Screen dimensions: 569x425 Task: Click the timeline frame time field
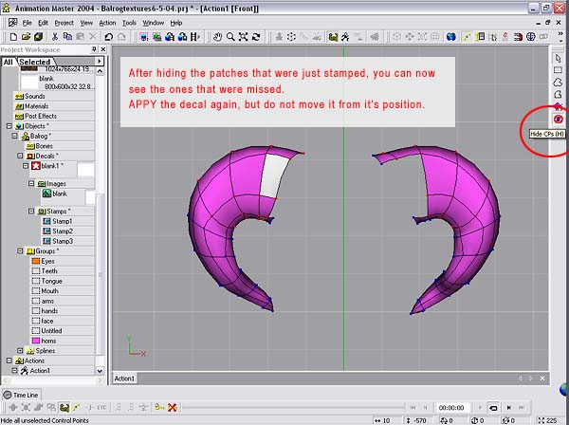451,407
